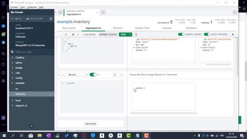Click horizontal scrollbar under $count output

164,113
